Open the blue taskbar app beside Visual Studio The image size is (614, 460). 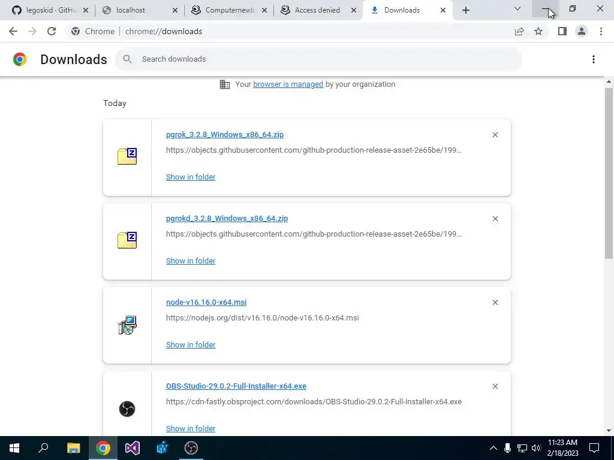coord(162,448)
